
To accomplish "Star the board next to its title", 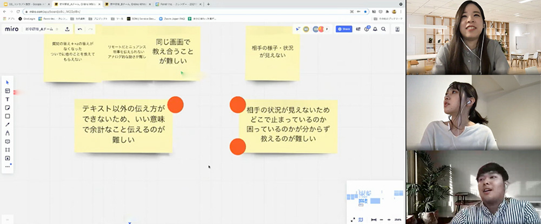I will pos(57,29).
